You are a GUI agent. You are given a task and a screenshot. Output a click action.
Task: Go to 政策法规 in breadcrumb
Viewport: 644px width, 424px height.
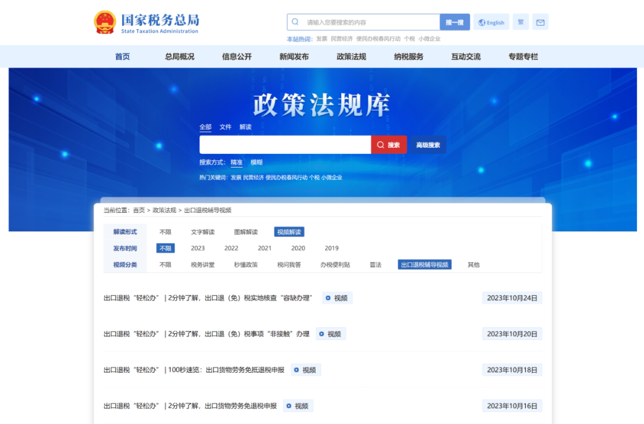click(165, 211)
